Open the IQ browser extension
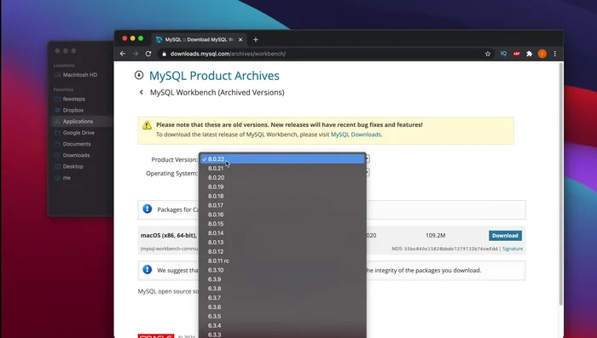This screenshot has height=338, width=597. click(x=503, y=54)
